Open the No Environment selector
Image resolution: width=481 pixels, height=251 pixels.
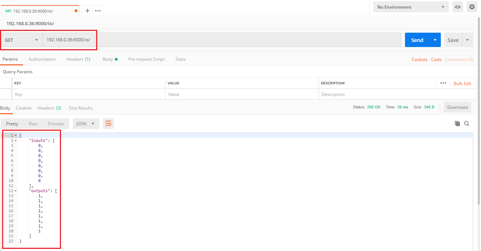(x=411, y=7)
